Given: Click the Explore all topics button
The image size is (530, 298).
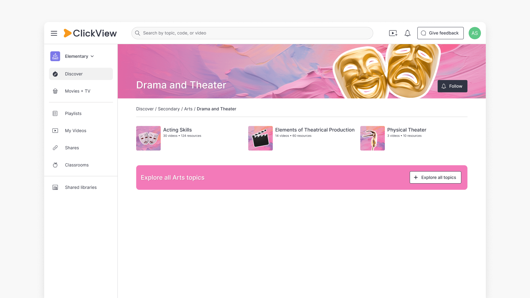Looking at the screenshot, I should pyautogui.click(x=435, y=177).
